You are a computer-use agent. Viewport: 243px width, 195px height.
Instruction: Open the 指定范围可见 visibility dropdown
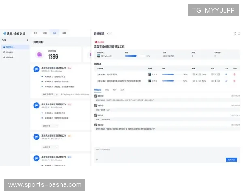(50, 94)
